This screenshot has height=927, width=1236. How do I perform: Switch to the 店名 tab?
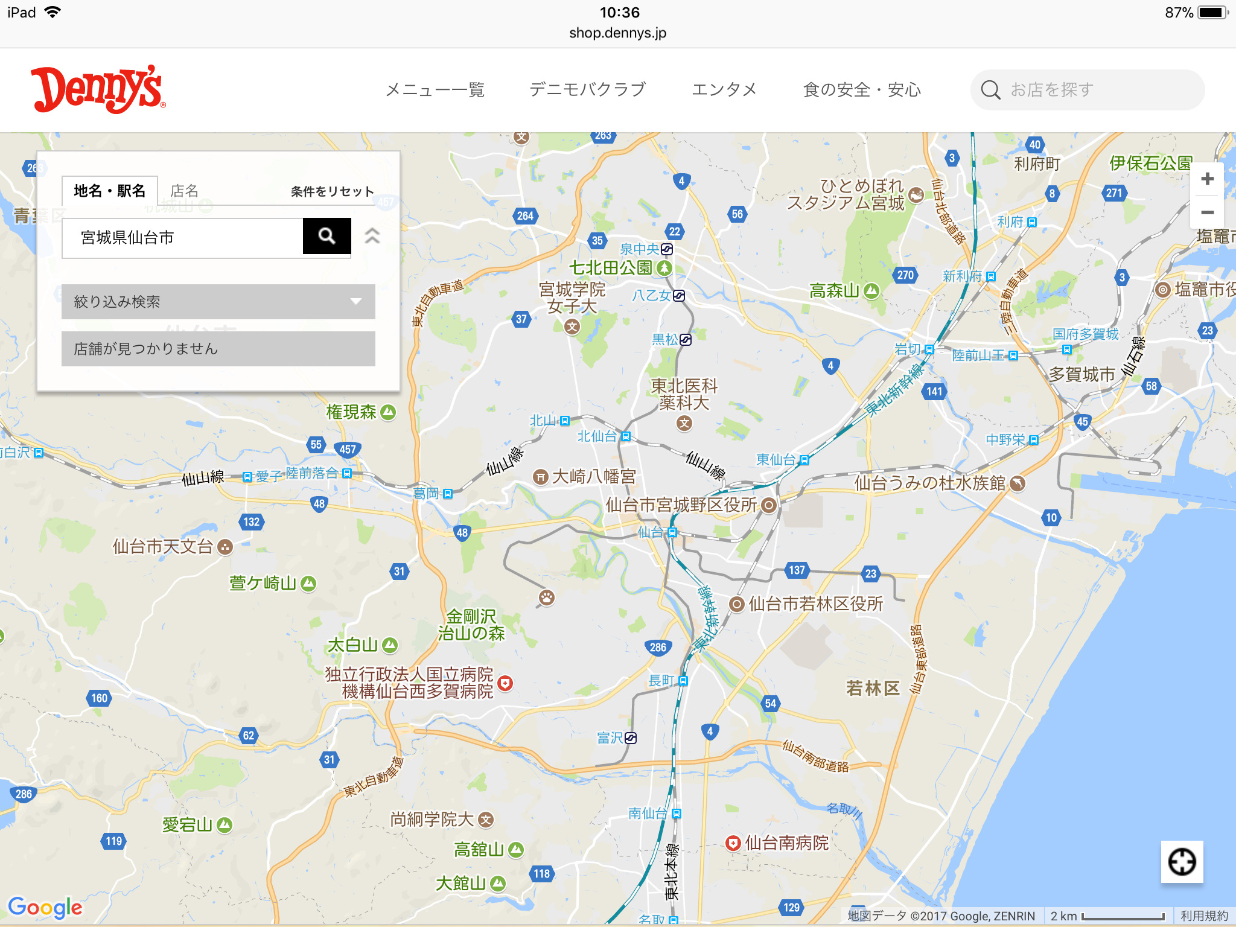(185, 191)
